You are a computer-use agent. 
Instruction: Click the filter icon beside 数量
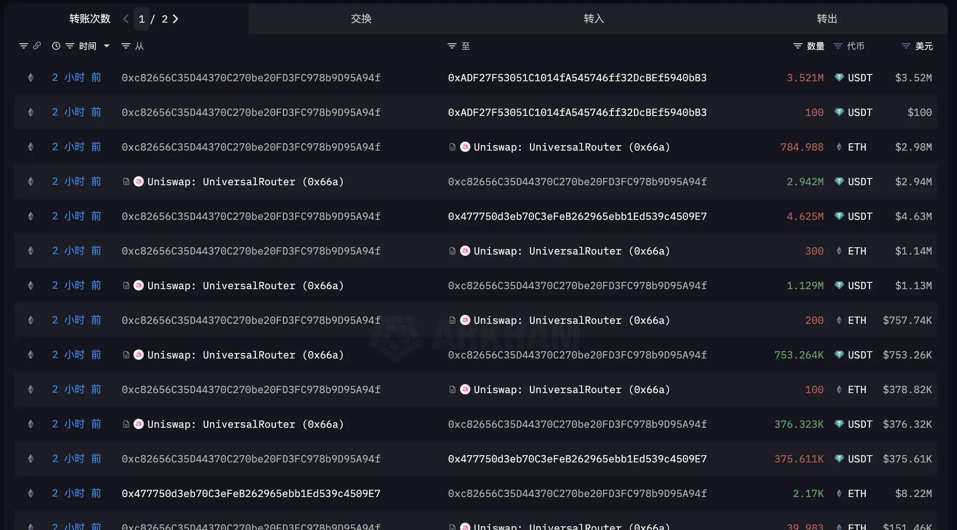tap(797, 46)
